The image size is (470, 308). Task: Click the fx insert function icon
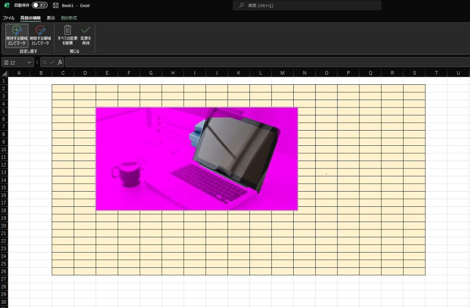(60, 62)
